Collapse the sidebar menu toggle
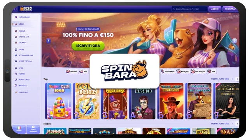The image size is (249, 140). point(16,9)
